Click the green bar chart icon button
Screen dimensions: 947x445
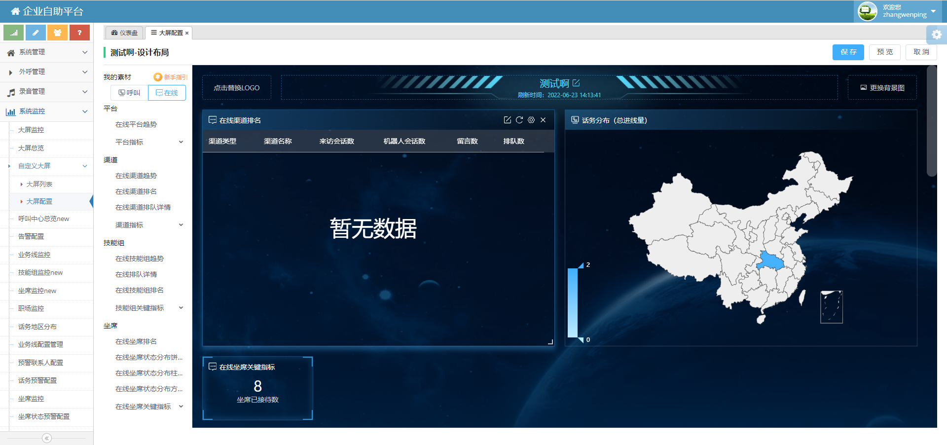[x=14, y=33]
